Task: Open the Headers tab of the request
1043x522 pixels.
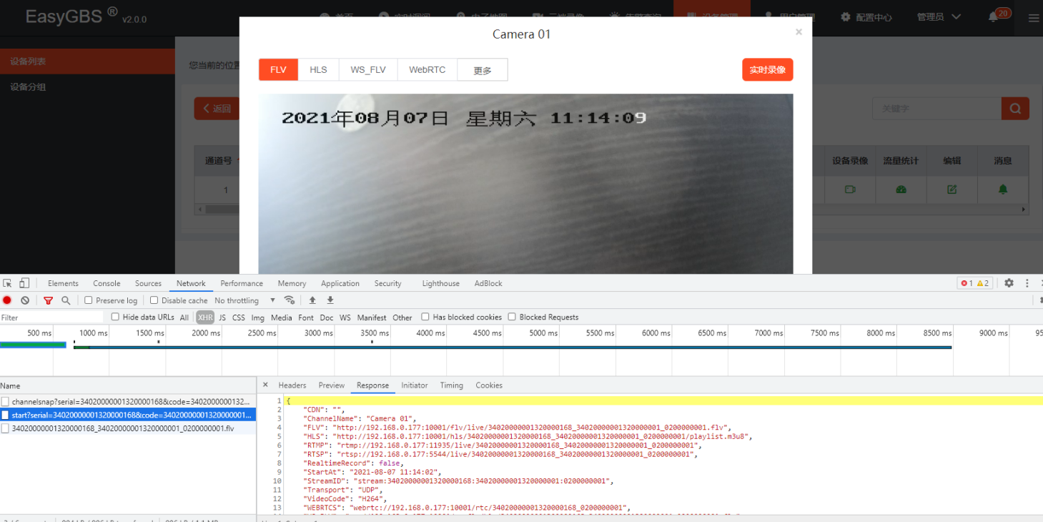Action: [292, 385]
